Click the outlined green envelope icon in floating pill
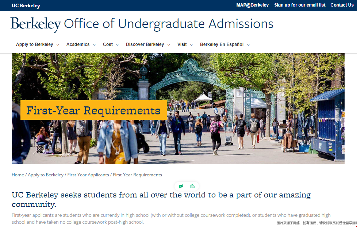357x227 pixels. pos(192,186)
